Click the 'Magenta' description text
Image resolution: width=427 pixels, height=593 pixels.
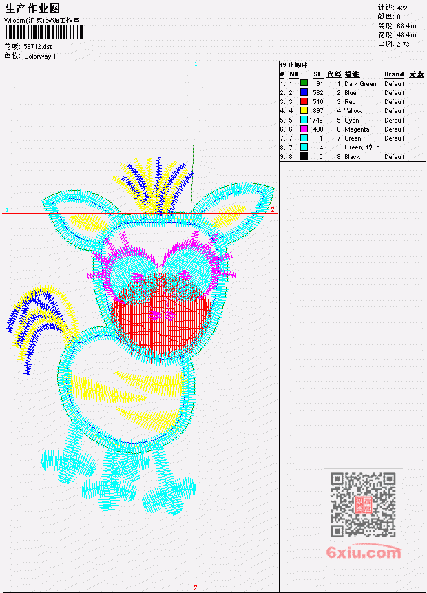(357, 129)
